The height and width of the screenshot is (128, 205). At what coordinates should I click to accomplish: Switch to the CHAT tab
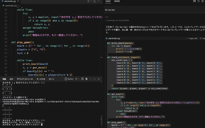point(108,1)
